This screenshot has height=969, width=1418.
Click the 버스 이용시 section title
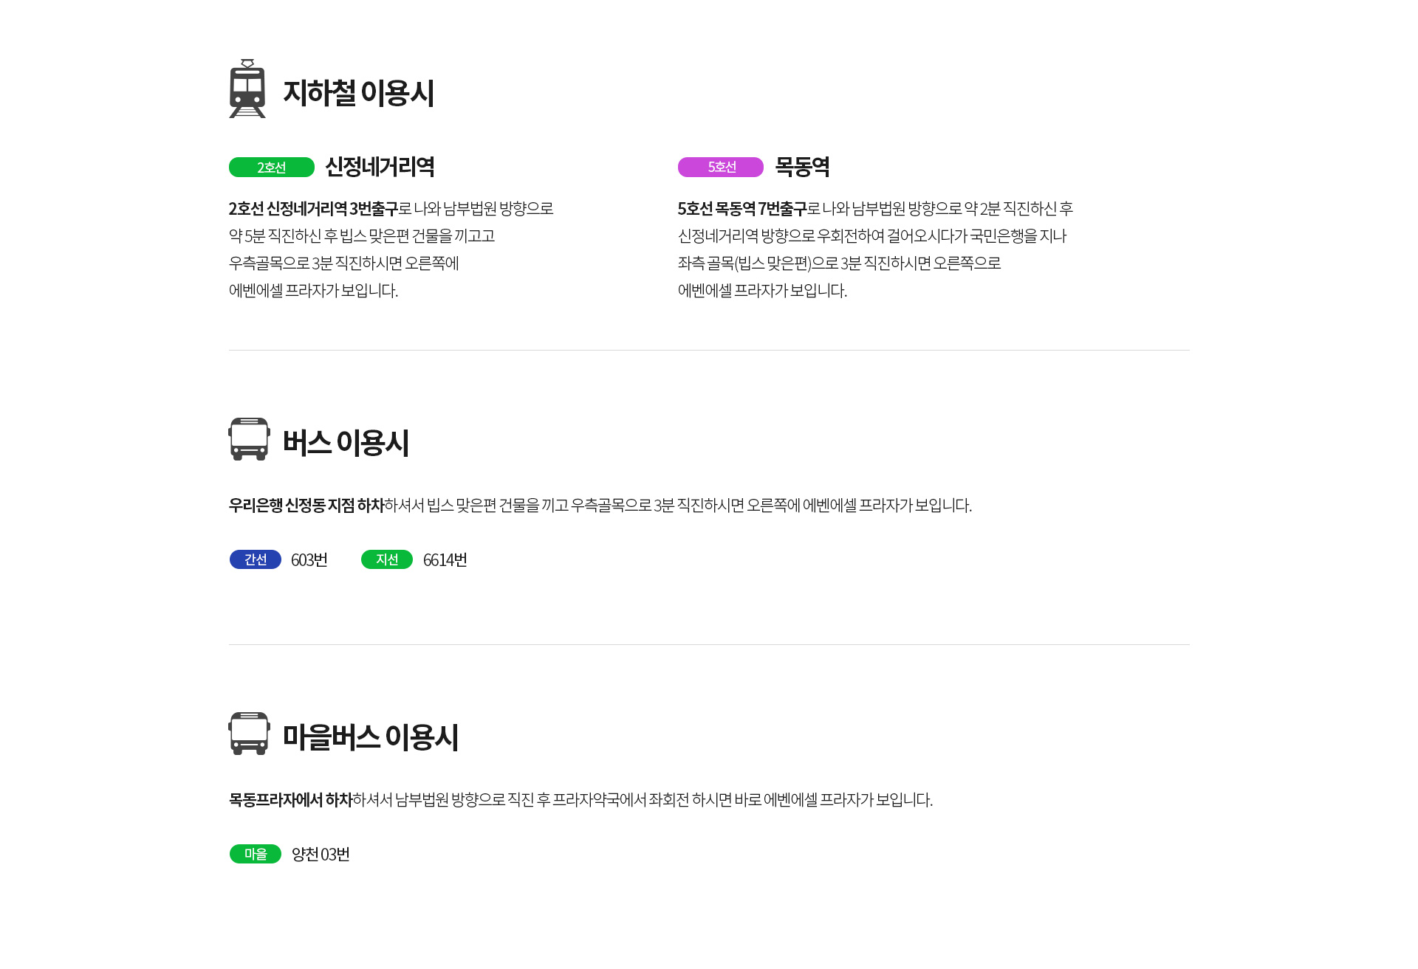click(x=346, y=443)
